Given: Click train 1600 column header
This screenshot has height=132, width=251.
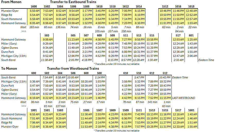Looking at the screenshot, I should [x=34, y=6].
